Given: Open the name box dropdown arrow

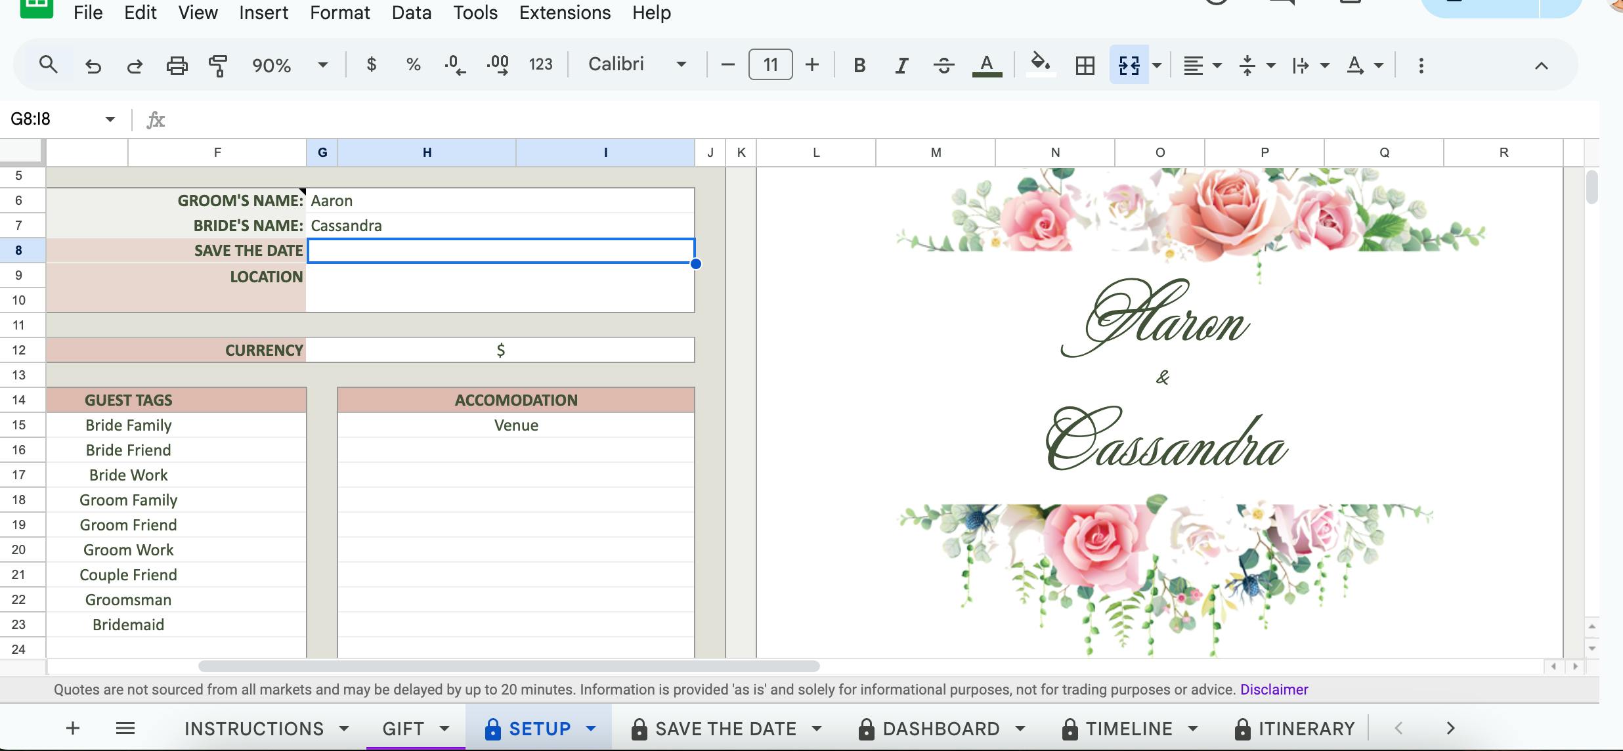Looking at the screenshot, I should point(110,119).
